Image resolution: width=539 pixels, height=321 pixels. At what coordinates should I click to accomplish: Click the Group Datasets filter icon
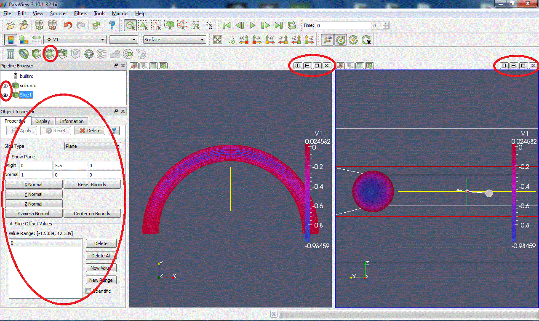[128, 54]
